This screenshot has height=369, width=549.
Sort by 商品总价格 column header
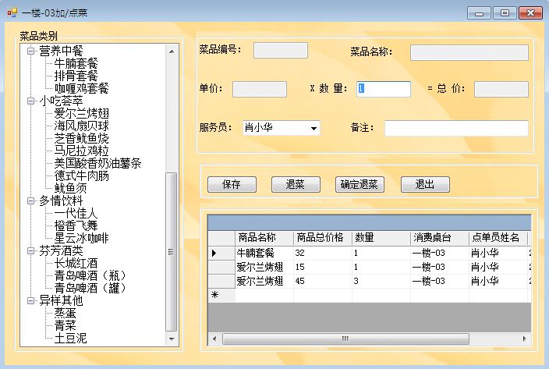tap(323, 238)
